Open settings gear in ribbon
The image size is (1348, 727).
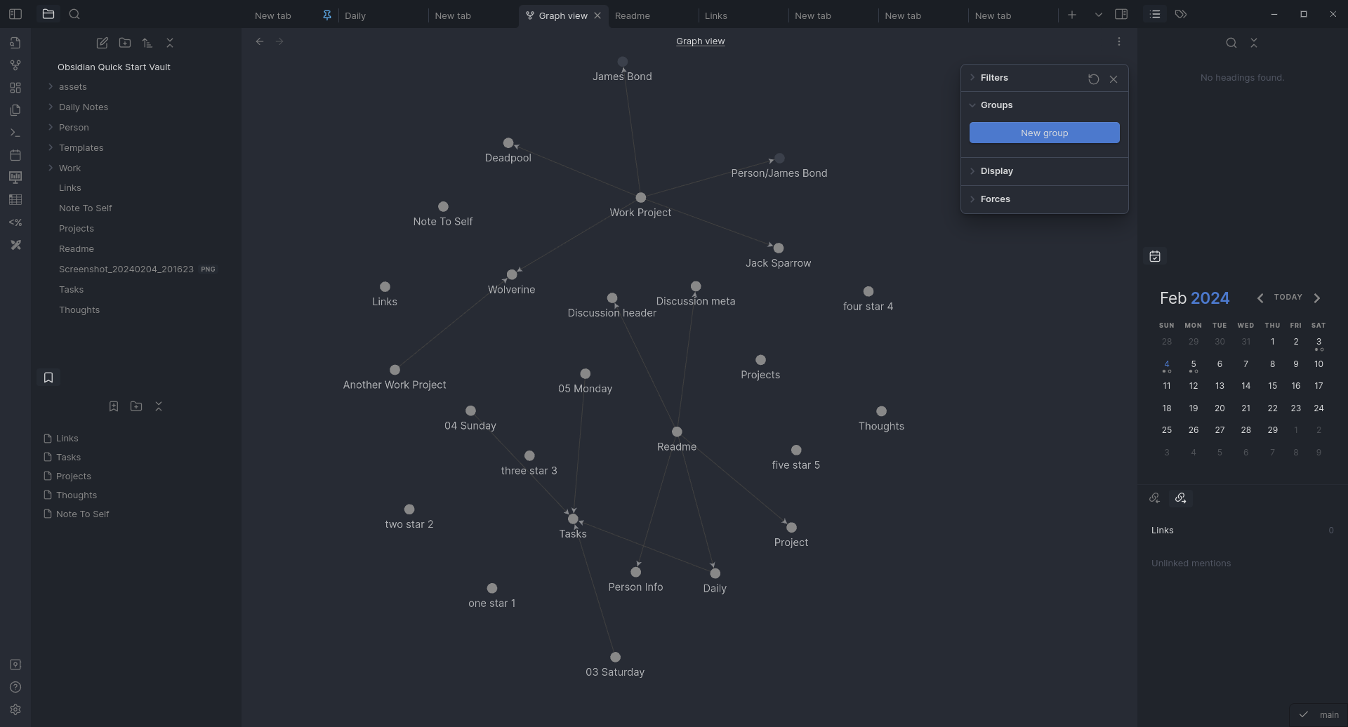(15, 709)
